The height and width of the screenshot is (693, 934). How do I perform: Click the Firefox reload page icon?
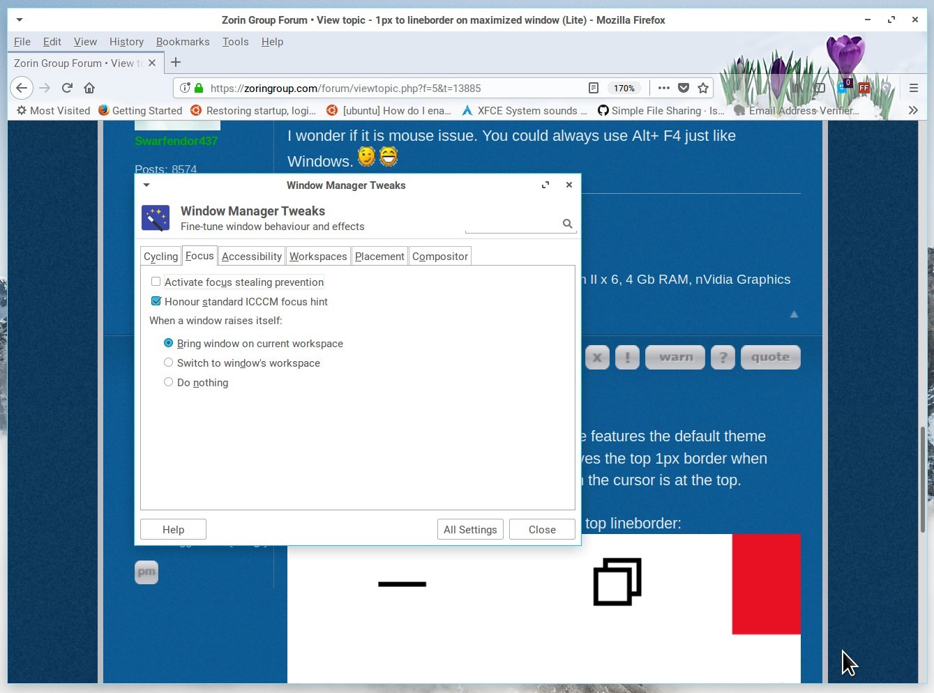(67, 88)
